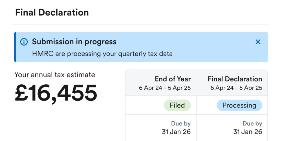
Task: Click the Filed status badge
Action: [177, 105]
